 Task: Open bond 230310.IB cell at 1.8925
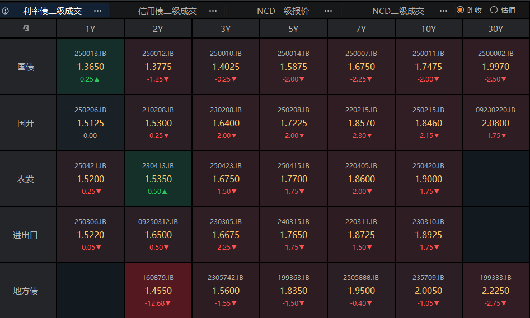click(x=428, y=235)
